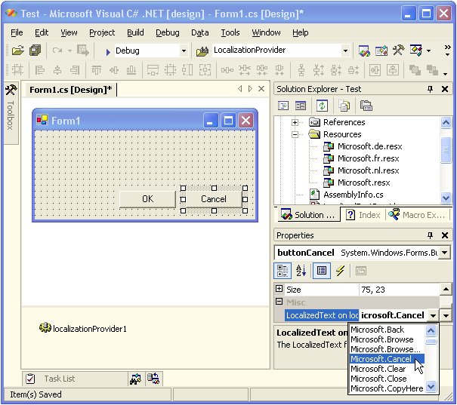
Task: Collapse the Misc property category
Action: tap(279, 302)
